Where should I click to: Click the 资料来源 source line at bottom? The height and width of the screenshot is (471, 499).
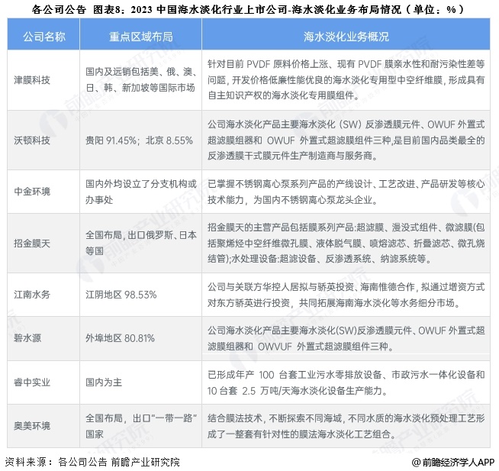[x=92, y=462]
